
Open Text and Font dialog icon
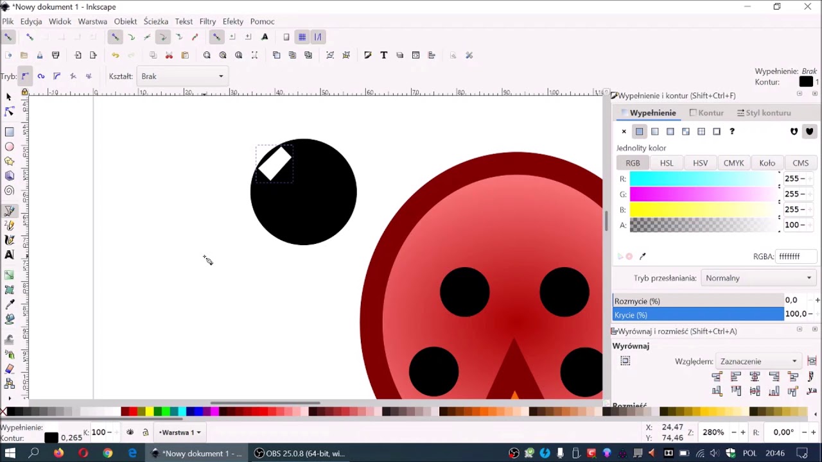click(x=383, y=55)
